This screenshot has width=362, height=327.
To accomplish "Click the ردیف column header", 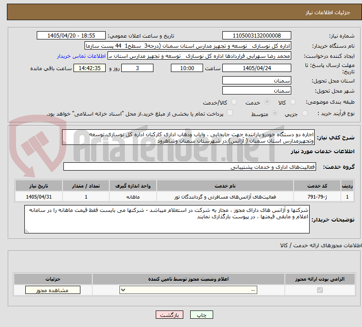I will tap(347, 186).
